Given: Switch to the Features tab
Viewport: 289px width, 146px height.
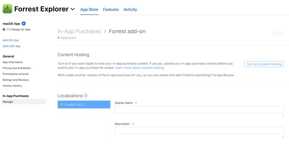Looking at the screenshot, I should pyautogui.click(x=111, y=10).
